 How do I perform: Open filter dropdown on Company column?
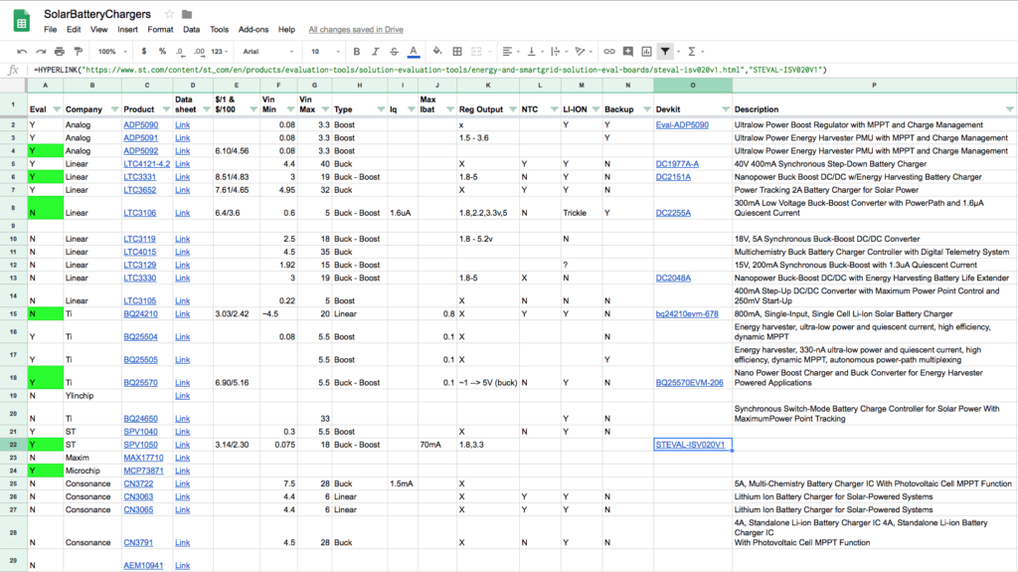click(115, 109)
